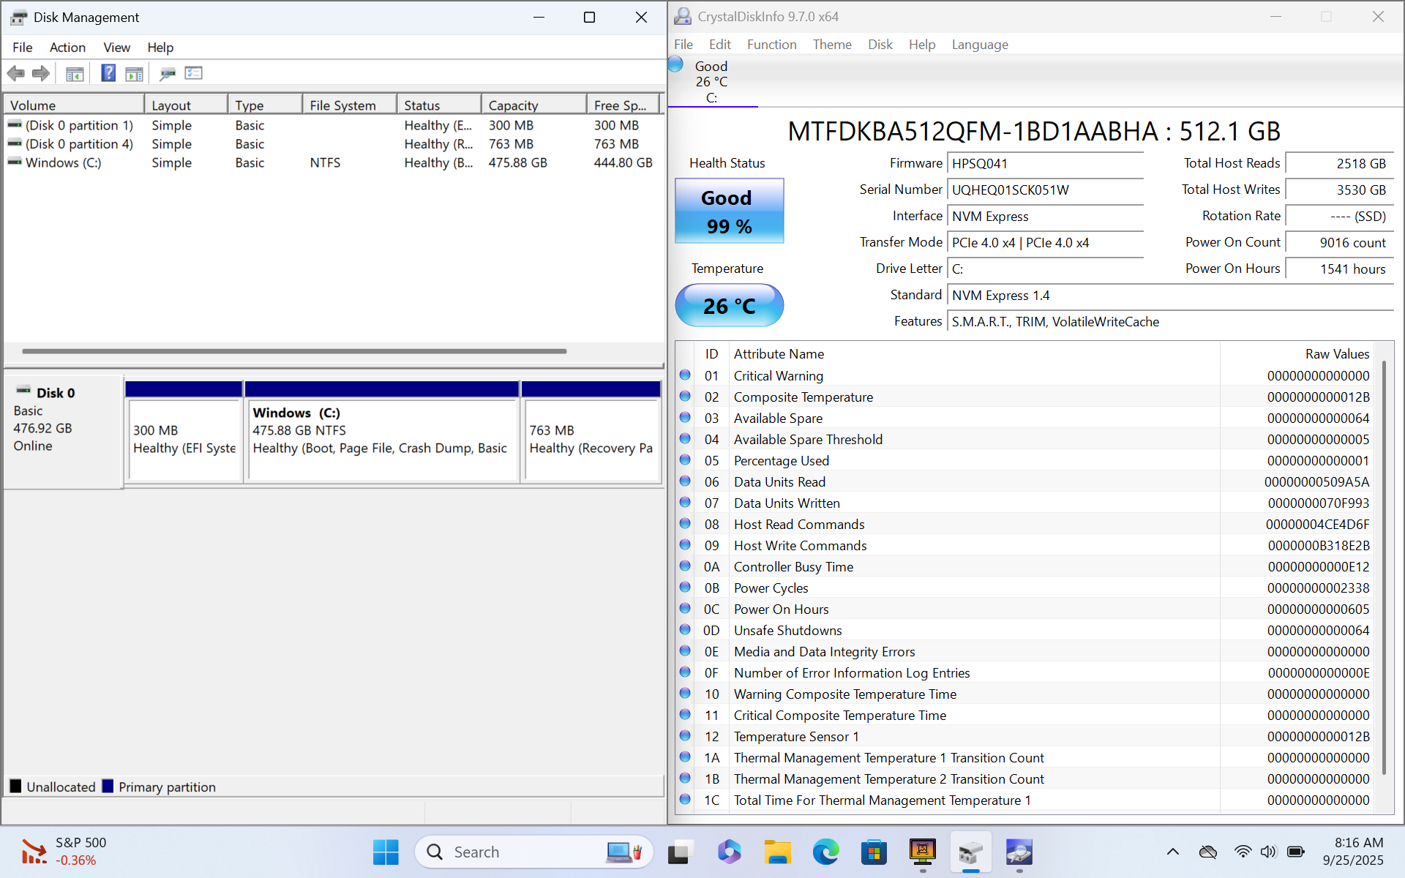Image resolution: width=1405 pixels, height=878 pixels.
Task: Click the Back arrow toolbar icon
Action: tap(15, 73)
